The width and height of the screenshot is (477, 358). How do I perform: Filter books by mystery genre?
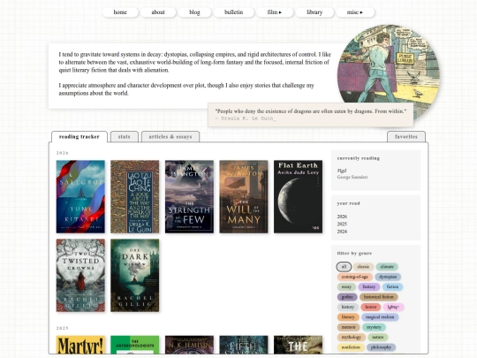374,327
